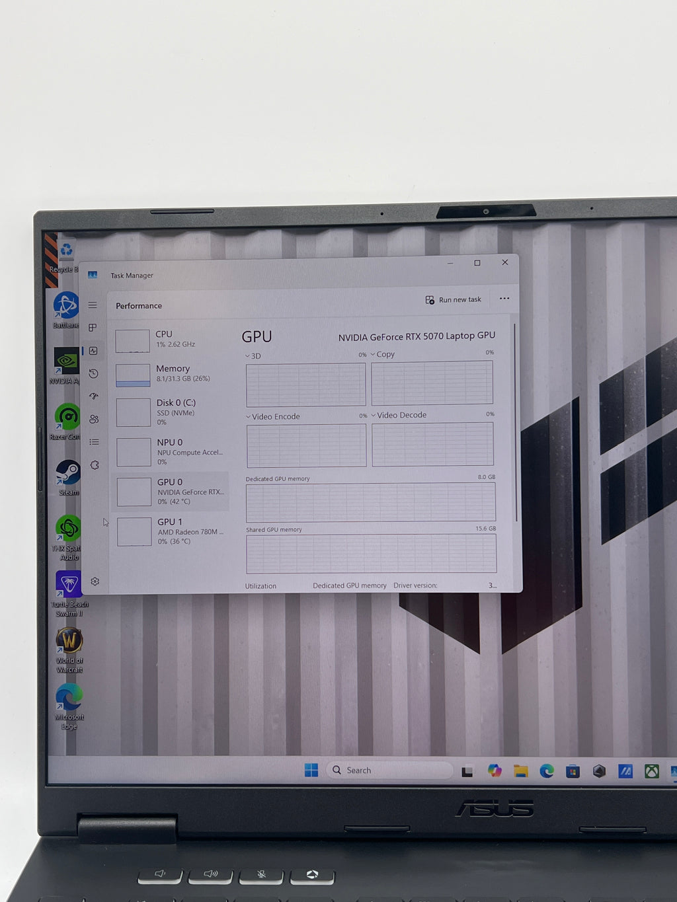
Task: Click the 'Dedicated GPU memory' graph label
Action: click(278, 478)
